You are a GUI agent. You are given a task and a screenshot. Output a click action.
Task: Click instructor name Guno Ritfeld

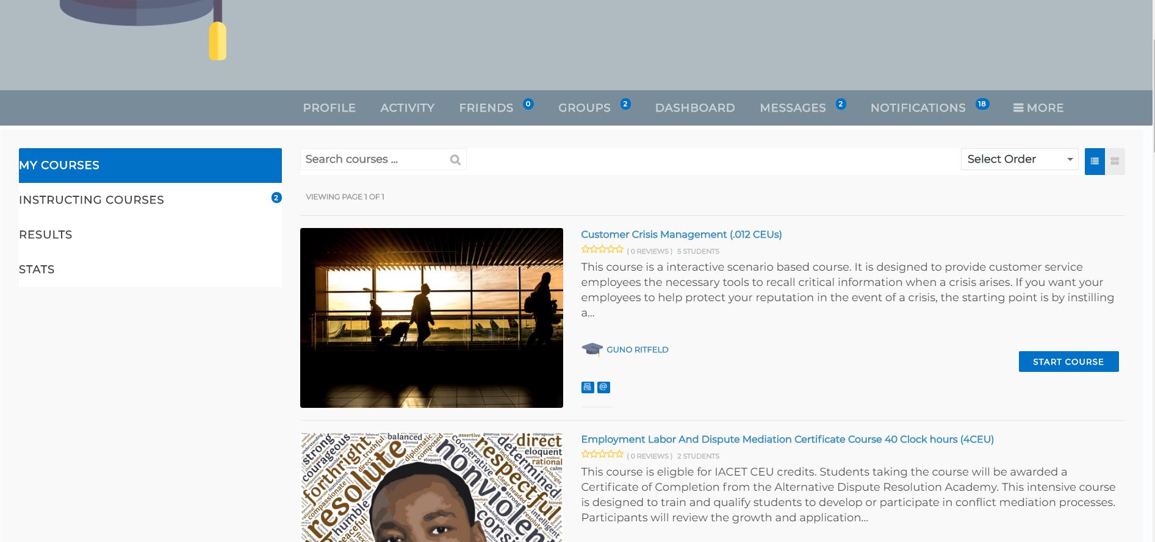(x=638, y=350)
